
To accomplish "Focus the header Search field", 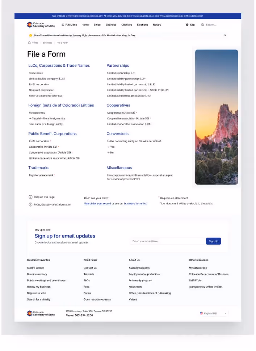I will (x=211, y=25).
